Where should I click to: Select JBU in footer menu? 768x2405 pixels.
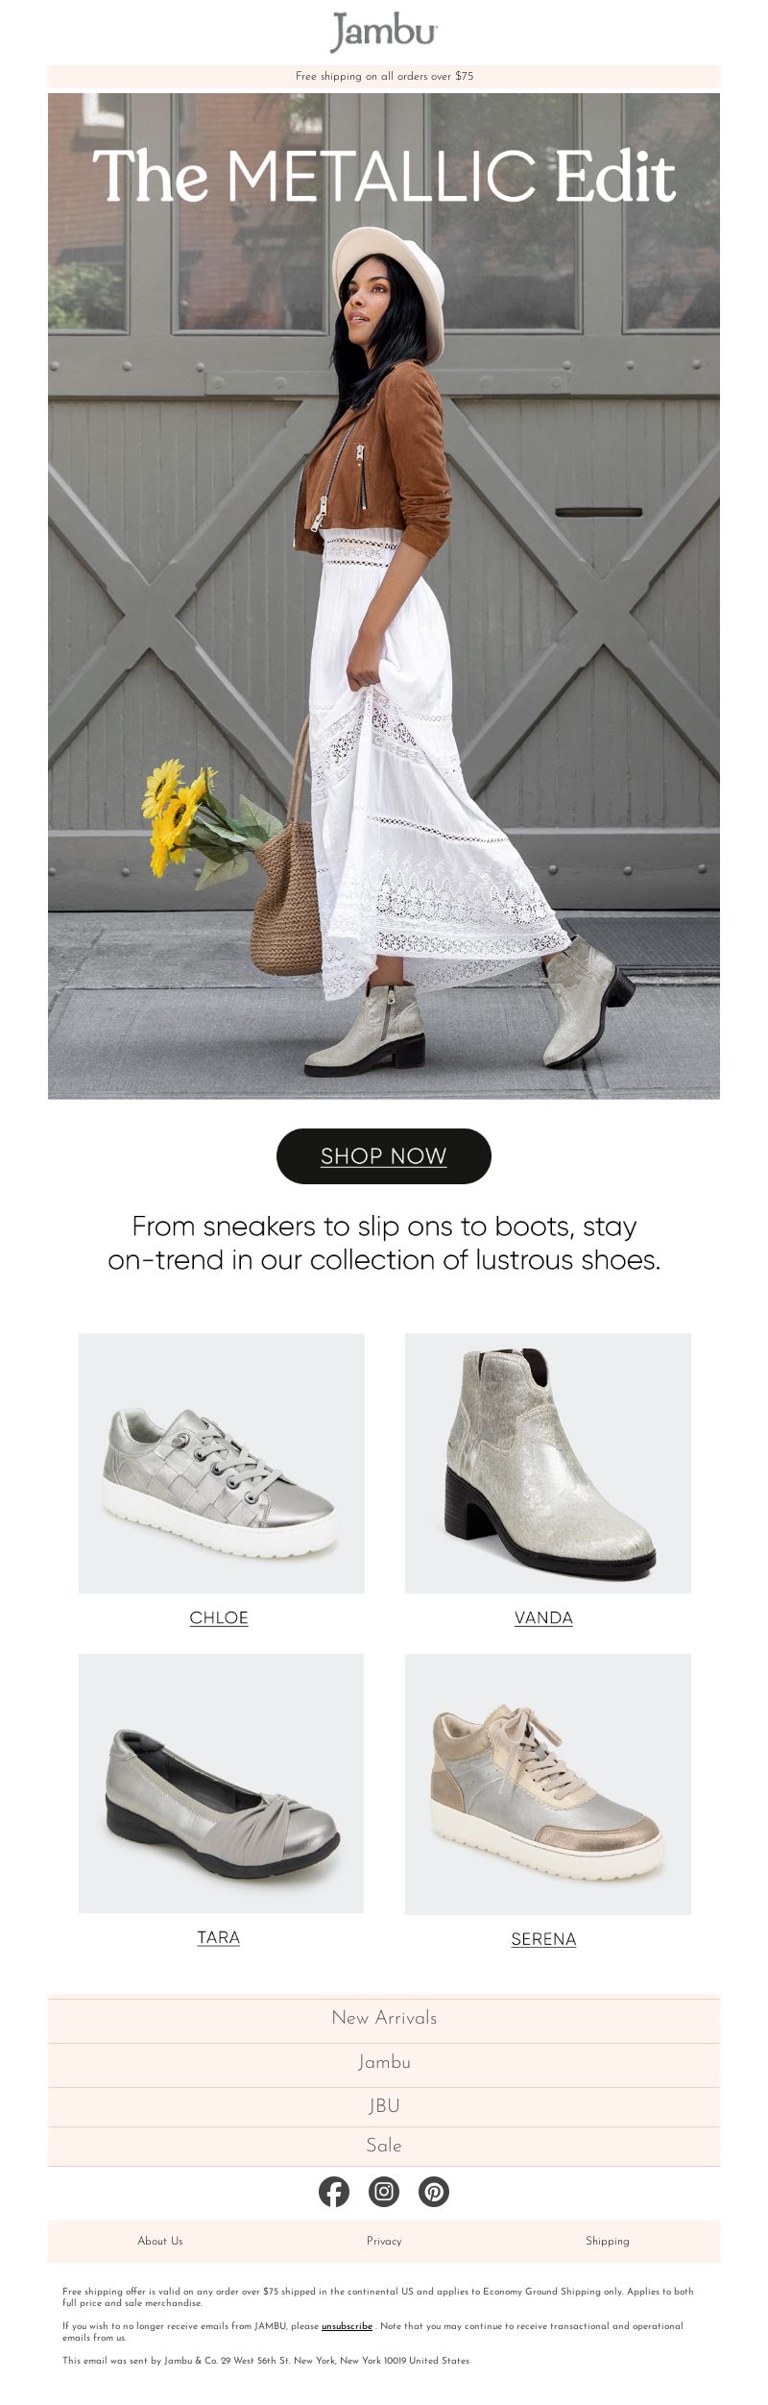point(384,2105)
